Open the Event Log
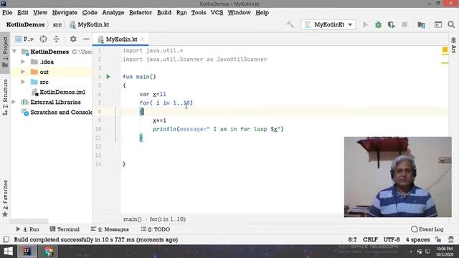 (x=427, y=229)
